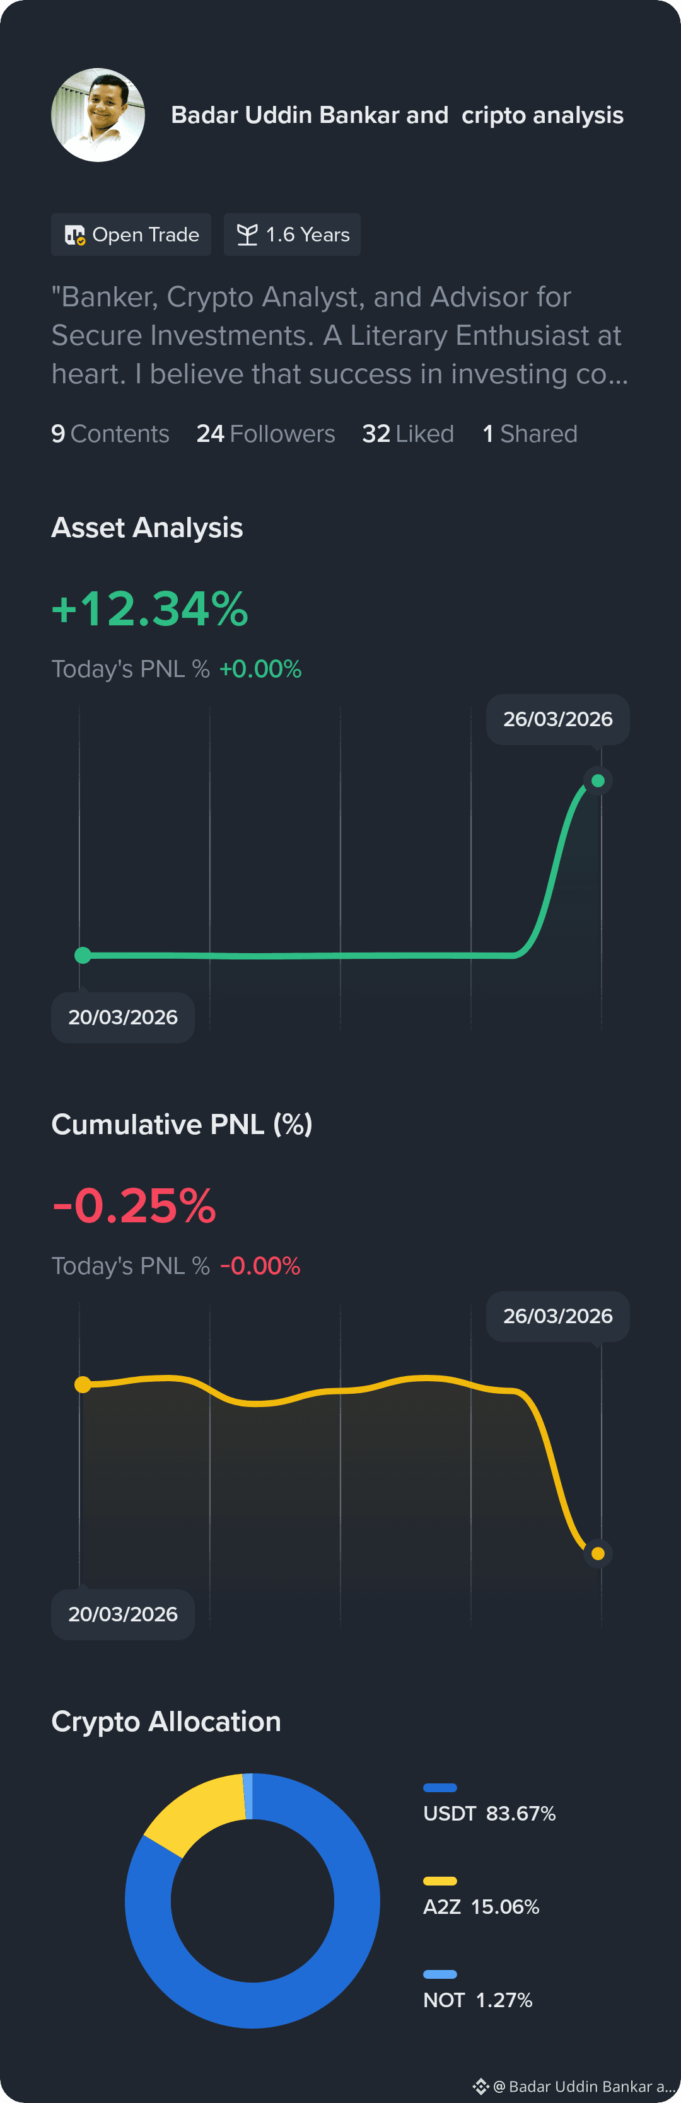
Task: Select the Cumulative PNL yellow end point
Action: [598, 1553]
